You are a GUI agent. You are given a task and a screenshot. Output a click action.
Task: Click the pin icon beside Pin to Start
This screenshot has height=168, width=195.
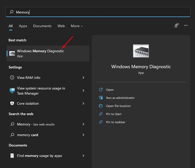click(x=101, y=114)
